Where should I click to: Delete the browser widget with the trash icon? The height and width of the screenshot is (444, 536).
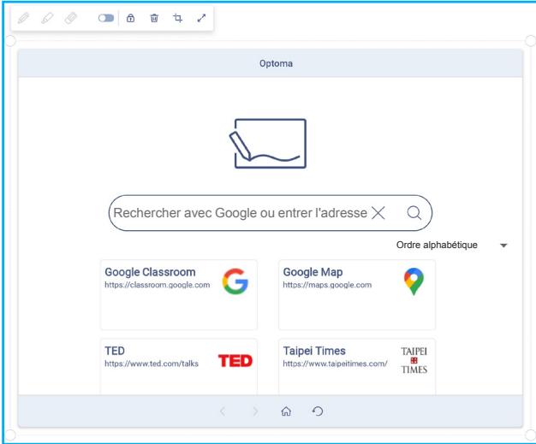[154, 18]
